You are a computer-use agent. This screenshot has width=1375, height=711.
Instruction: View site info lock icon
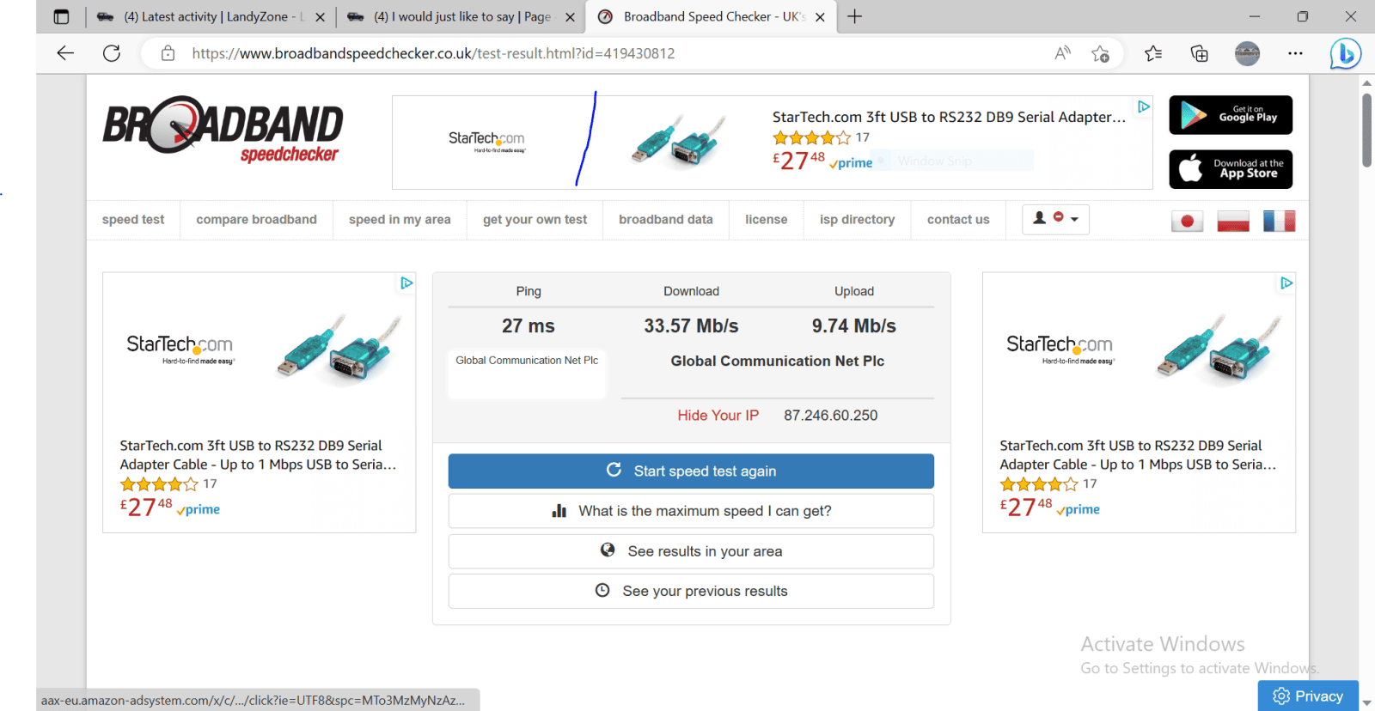168,53
